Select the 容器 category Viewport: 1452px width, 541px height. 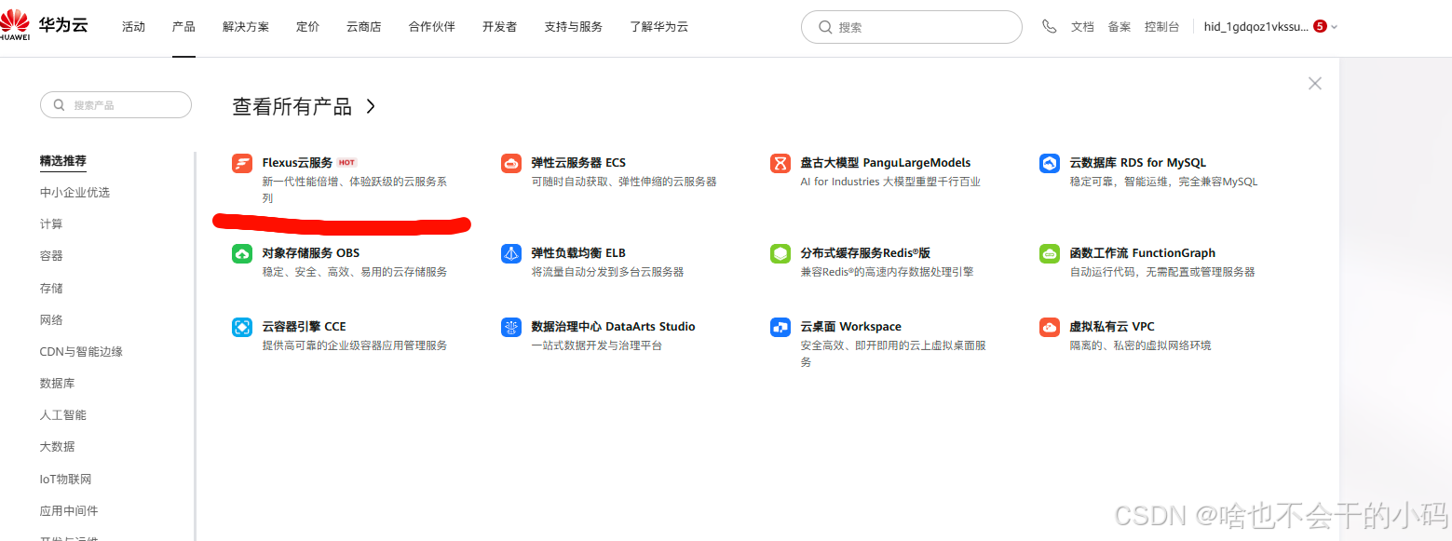click(51, 256)
